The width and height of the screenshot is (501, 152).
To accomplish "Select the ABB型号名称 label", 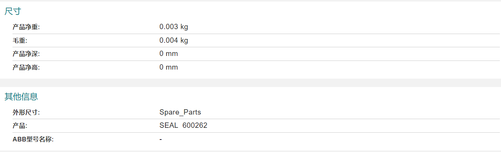I will point(33,139).
